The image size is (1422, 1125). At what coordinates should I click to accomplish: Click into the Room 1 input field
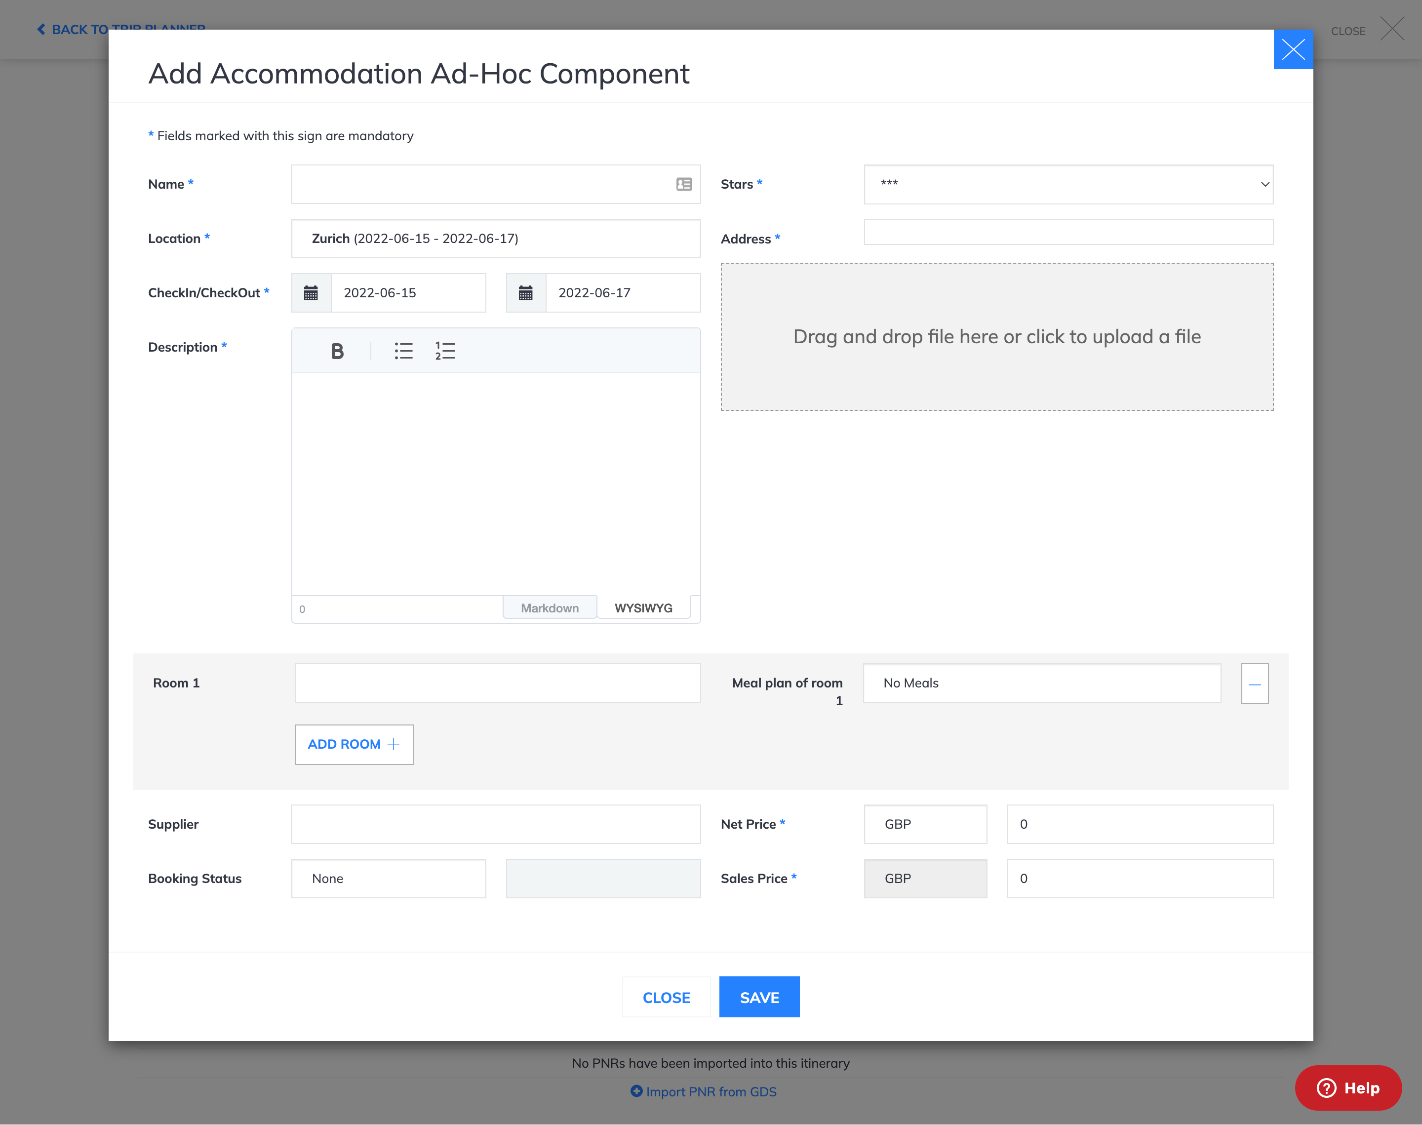[x=498, y=683]
